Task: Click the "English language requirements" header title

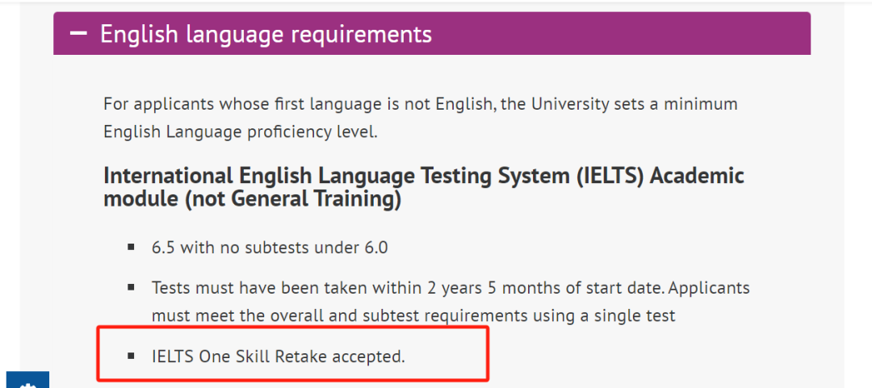Action: point(266,34)
